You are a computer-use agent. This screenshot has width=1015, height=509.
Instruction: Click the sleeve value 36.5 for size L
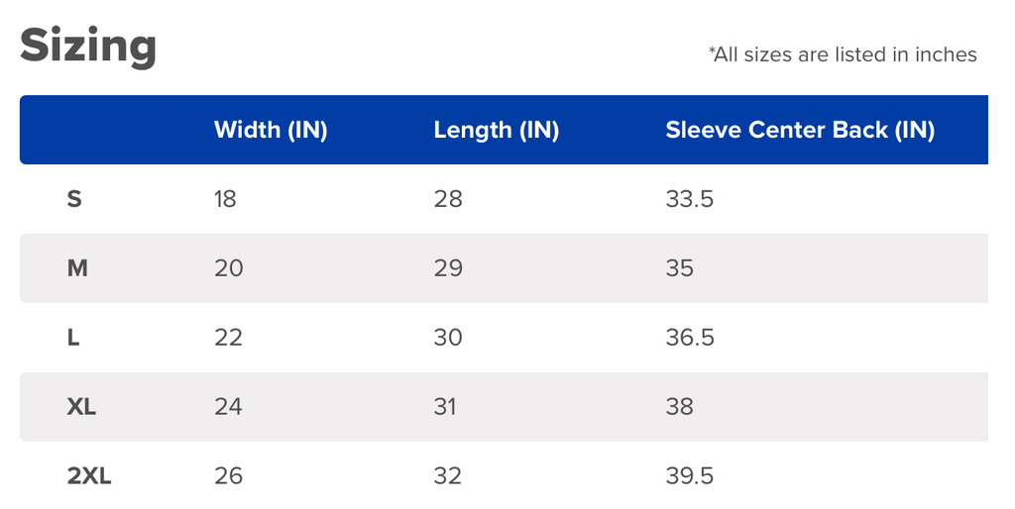pyautogui.click(x=690, y=338)
